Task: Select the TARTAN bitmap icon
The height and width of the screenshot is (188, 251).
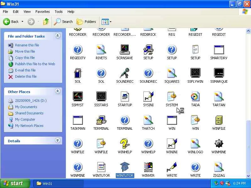Action: 219,97
